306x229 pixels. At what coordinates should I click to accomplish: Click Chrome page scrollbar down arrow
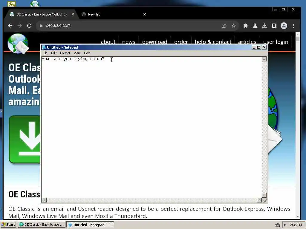(x=298, y=216)
